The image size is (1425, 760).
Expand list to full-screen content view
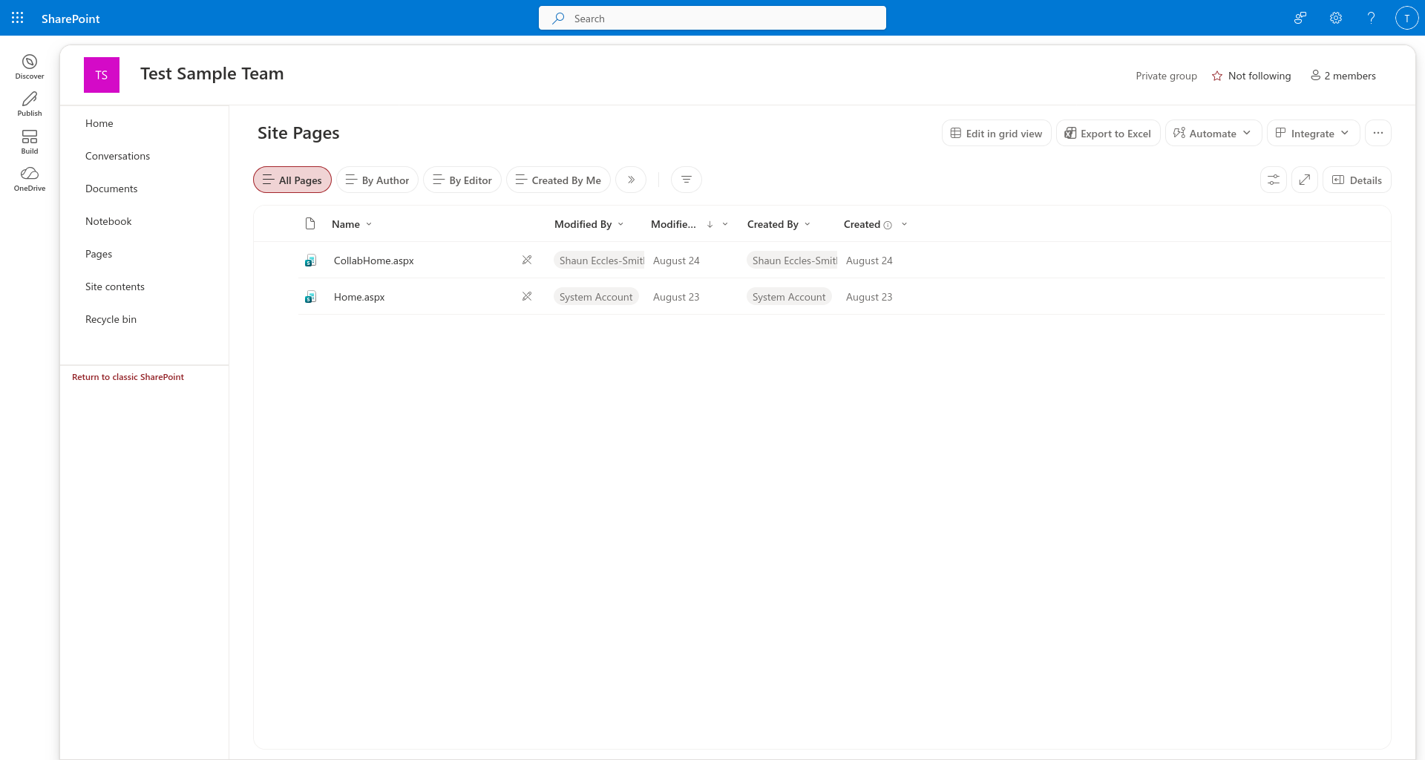tap(1305, 180)
